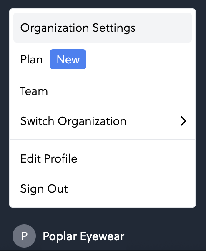
Task: Log out using the Sign Out entry
Action: tap(103, 188)
